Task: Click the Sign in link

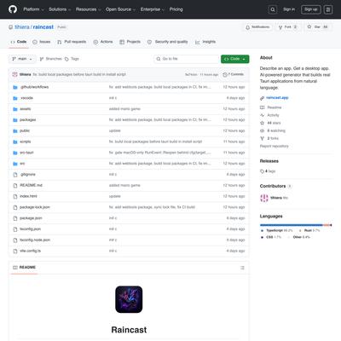Action: 289,9
